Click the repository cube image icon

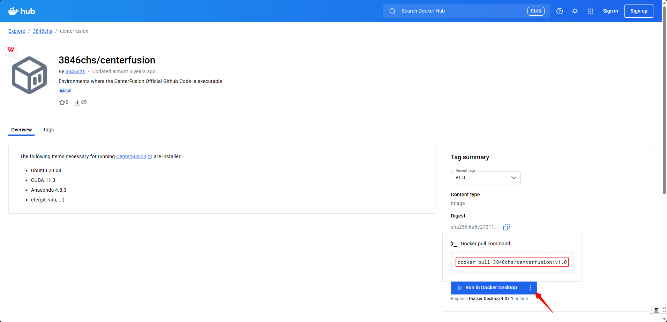pyautogui.click(x=29, y=75)
